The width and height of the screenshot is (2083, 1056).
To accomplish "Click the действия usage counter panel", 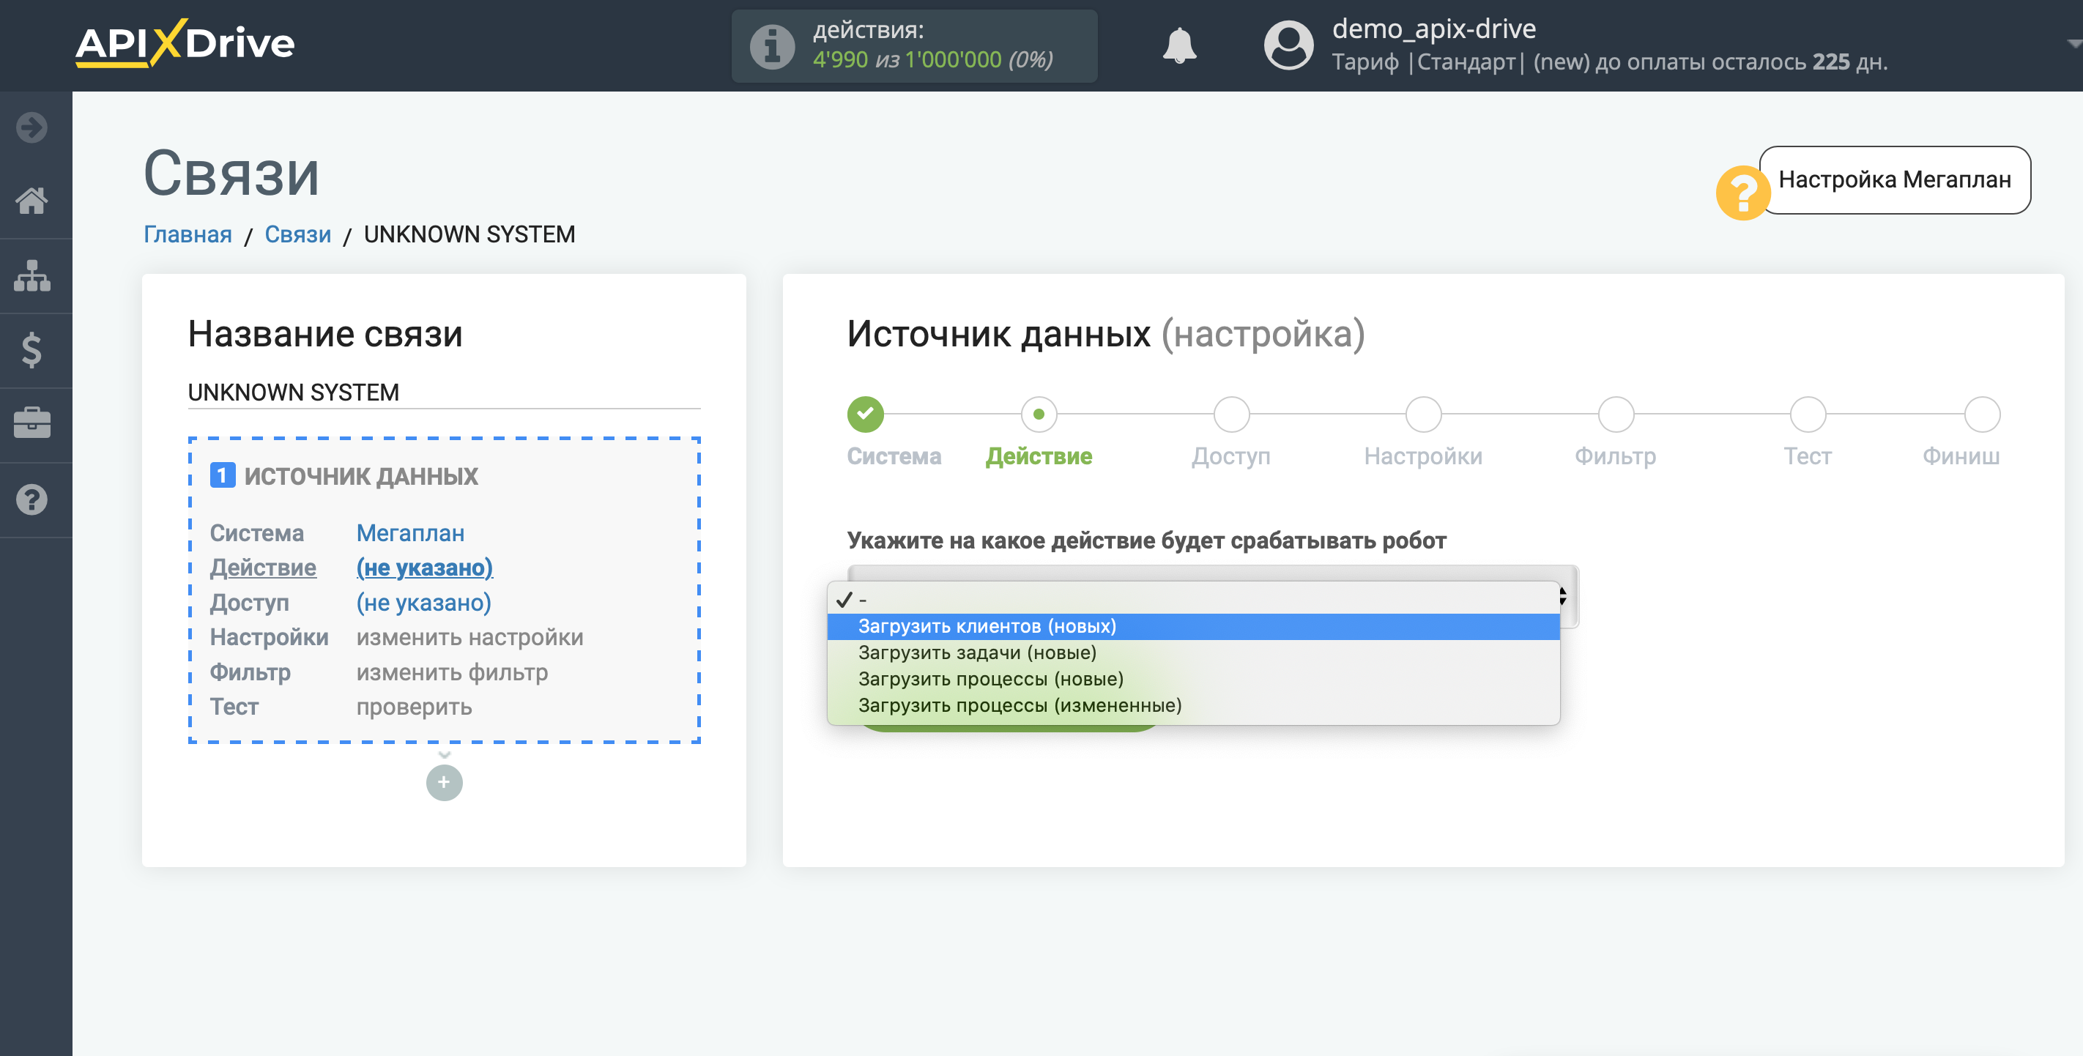I will (914, 46).
